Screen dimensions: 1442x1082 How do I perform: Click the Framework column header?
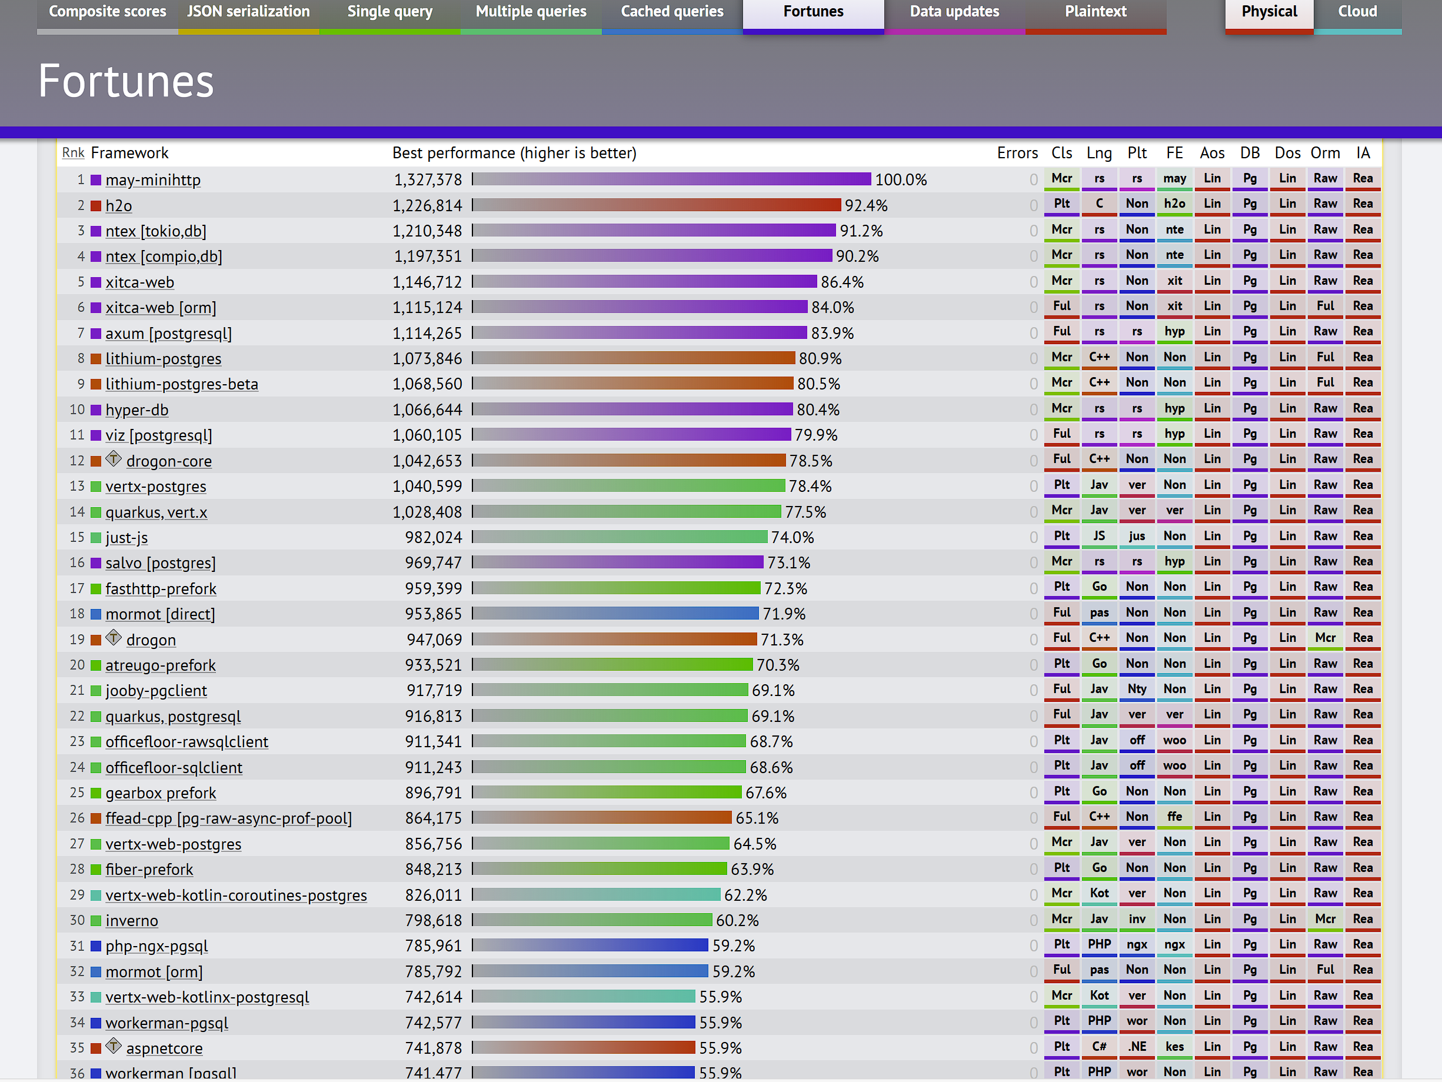[x=130, y=153]
